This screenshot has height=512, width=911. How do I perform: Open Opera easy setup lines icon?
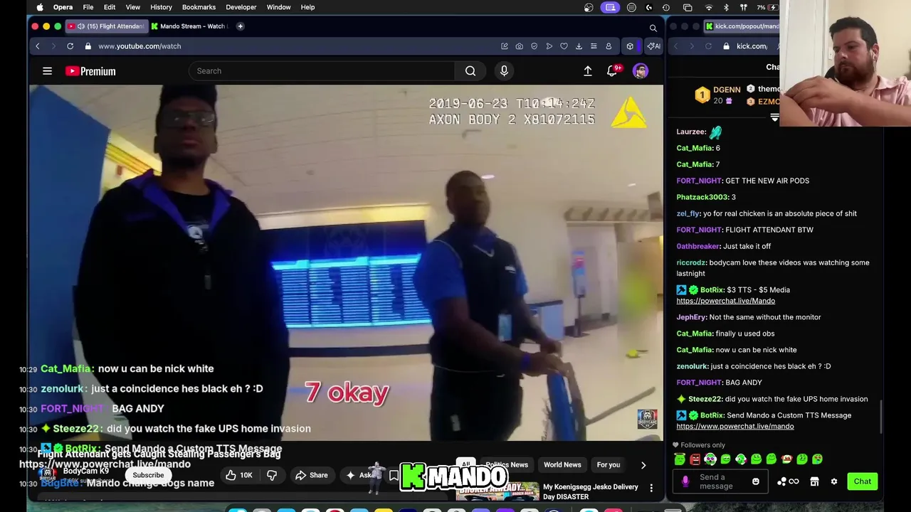[594, 46]
